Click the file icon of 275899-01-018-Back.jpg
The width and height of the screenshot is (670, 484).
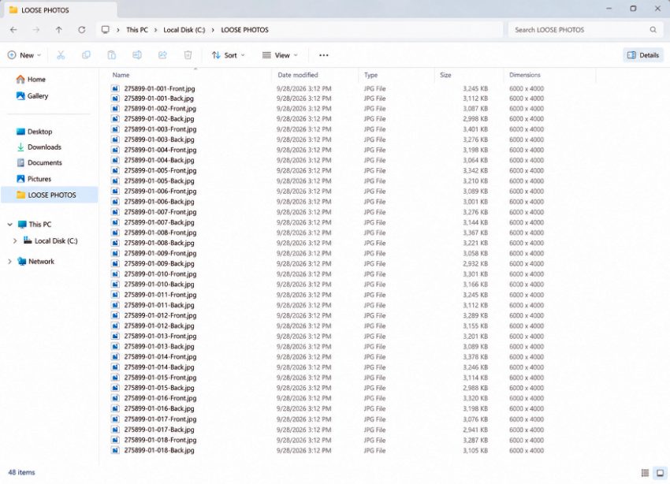click(115, 450)
